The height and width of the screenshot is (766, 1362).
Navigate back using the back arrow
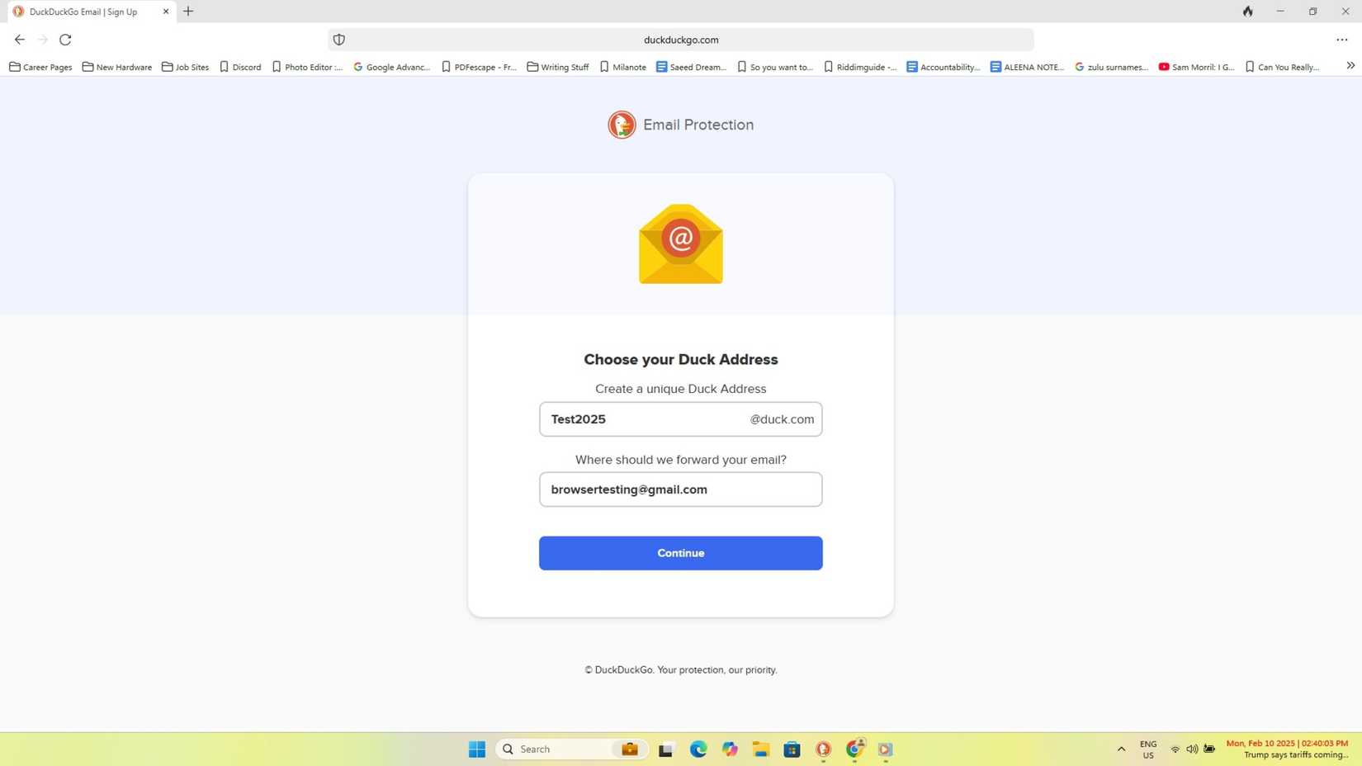tap(19, 39)
